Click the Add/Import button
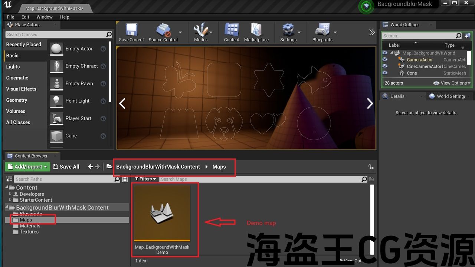This screenshot has width=475, height=267. 27,167
